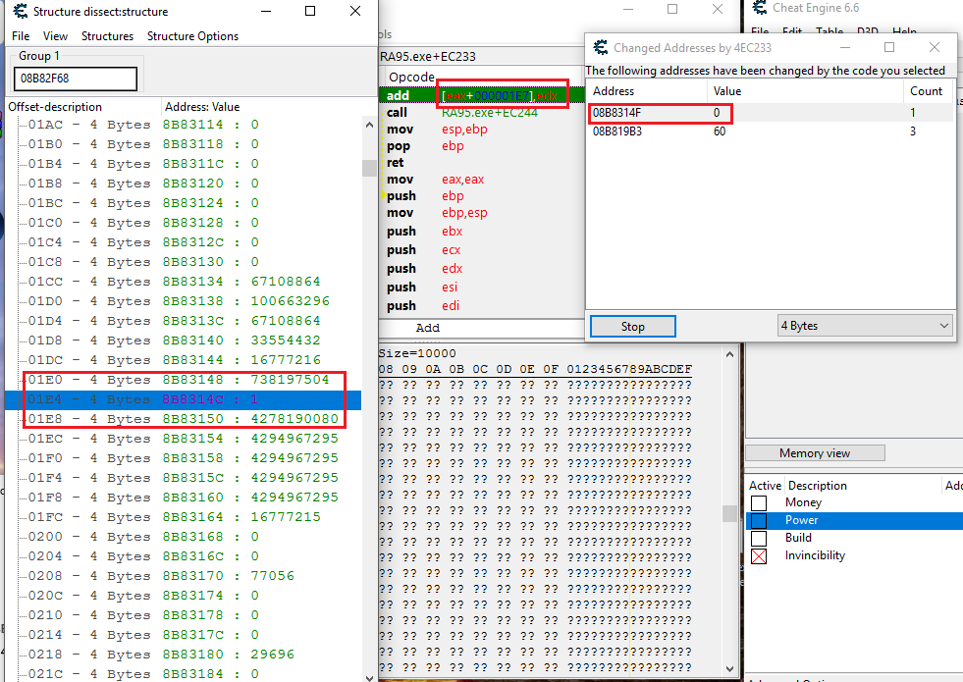Click the Cheat Engine 6.6 title bar logo

[x=759, y=9]
